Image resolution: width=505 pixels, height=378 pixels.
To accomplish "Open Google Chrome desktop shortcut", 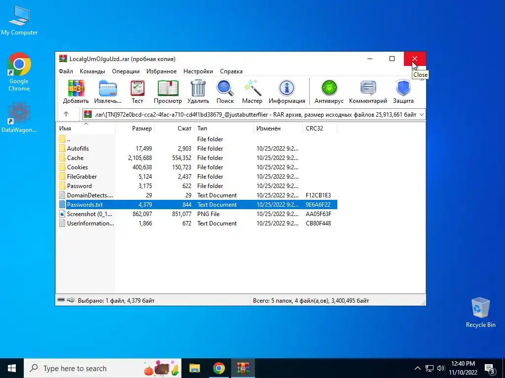I will [19, 72].
